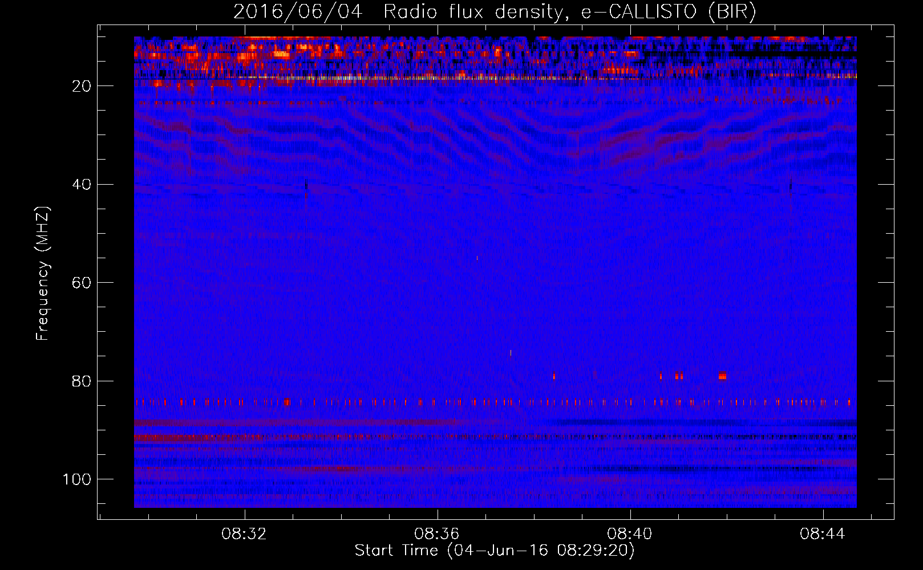923x570 pixels.
Task: Click the 'Start Time (04-Jun-16 08:29:20)' label
Action: [495, 551]
